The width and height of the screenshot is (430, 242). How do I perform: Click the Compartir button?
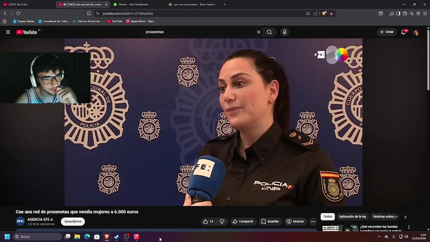tap(243, 221)
